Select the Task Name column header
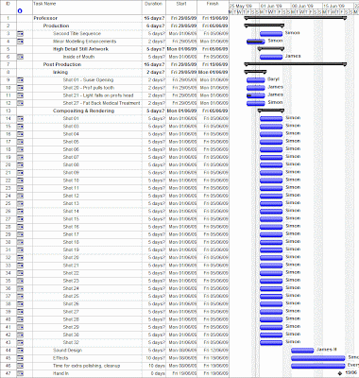 pos(87,8)
